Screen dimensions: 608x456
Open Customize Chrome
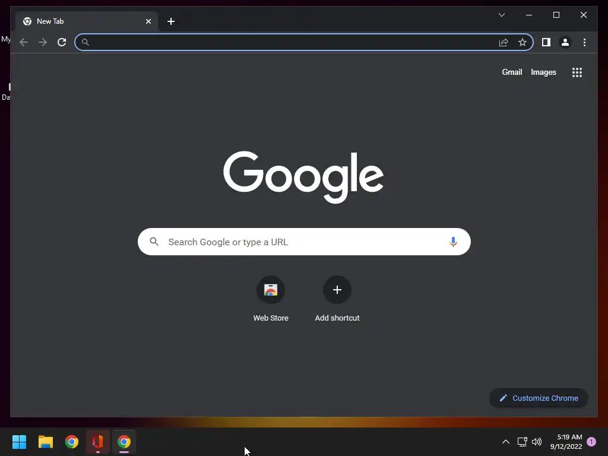[539, 398]
